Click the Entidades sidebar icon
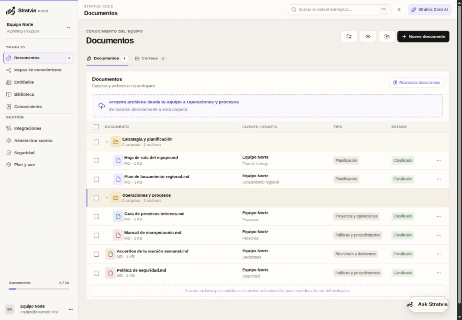 pos(9,82)
